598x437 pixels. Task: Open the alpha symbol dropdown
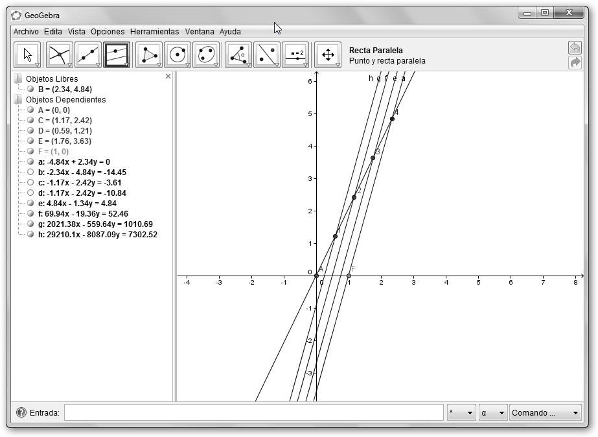pyautogui.click(x=493, y=413)
